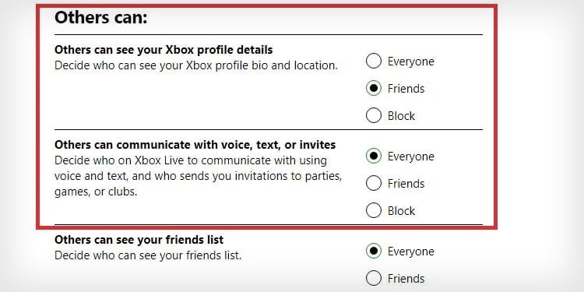Click the 'Others can:' section heading
The height and width of the screenshot is (292, 584).
(101, 17)
